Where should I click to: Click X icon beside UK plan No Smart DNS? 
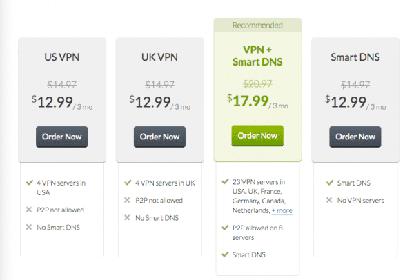(127, 217)
